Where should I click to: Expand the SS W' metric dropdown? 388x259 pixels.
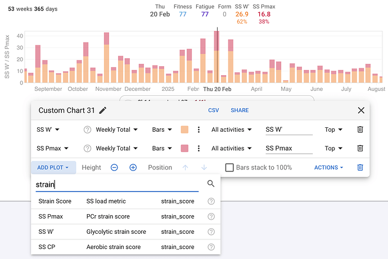point(48,129)
